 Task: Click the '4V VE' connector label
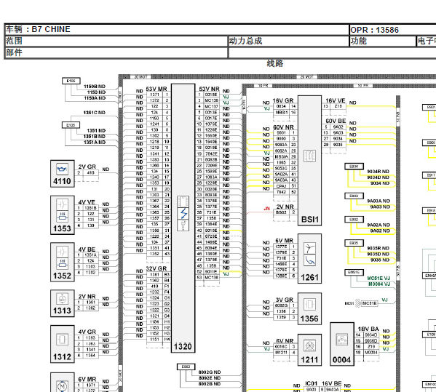(87, 202)
